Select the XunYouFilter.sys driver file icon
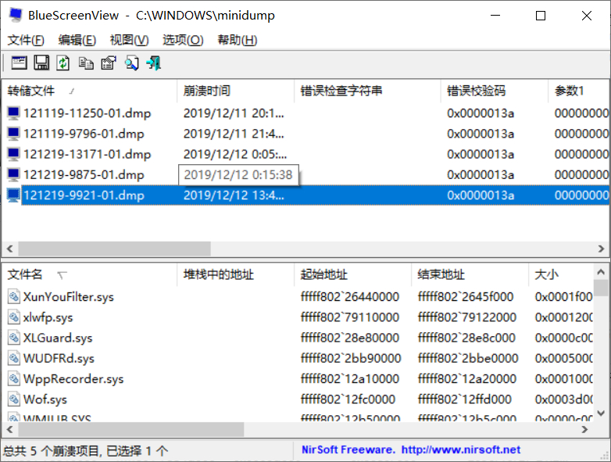The image size is (611, 462). [13, 297]
